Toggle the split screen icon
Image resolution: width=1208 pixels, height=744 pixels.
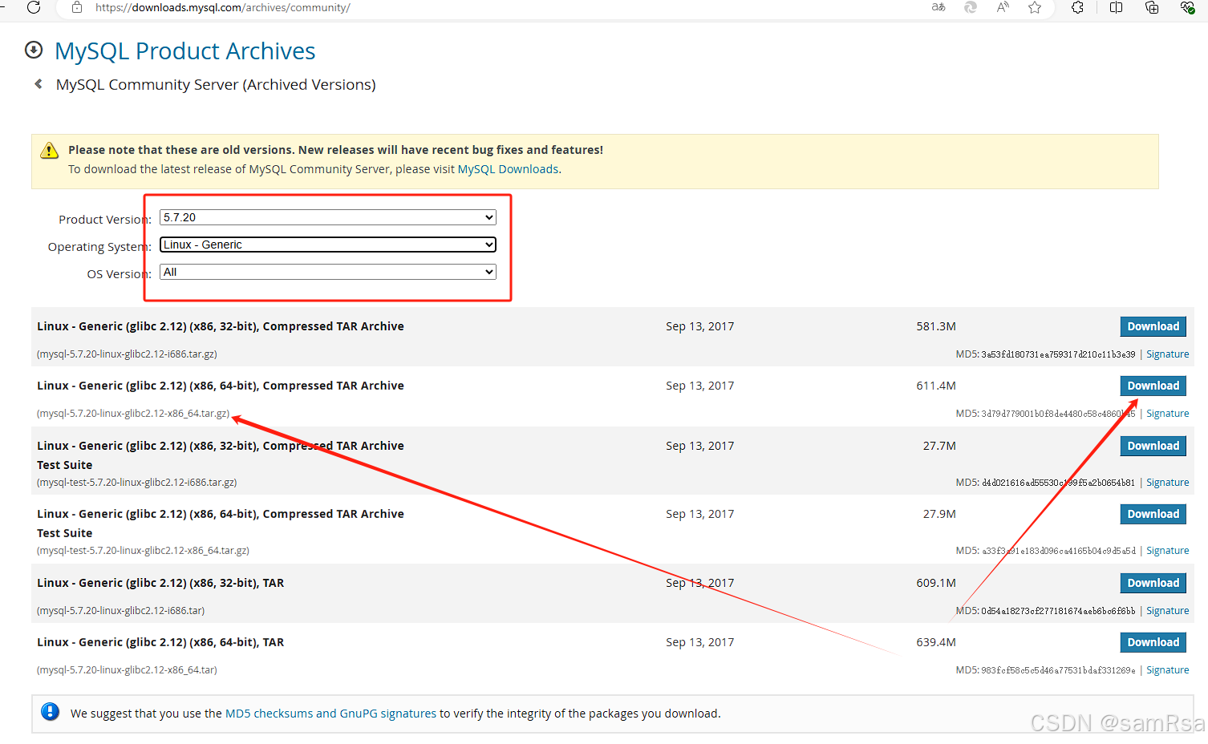(x=1116, y=7)
